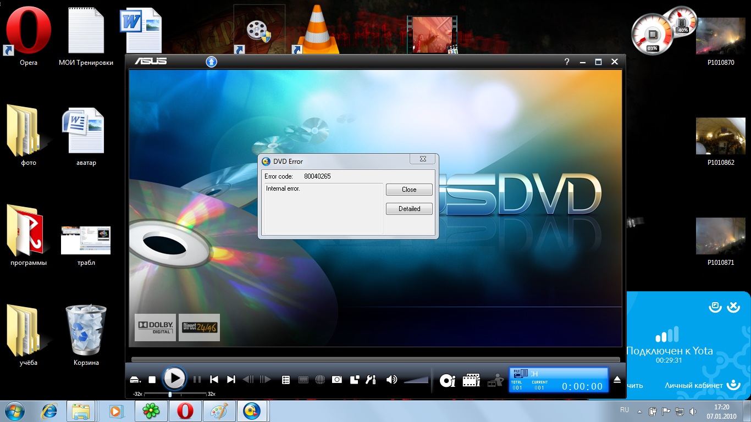Click the greyed movie director icon

[x=495, y=380]
